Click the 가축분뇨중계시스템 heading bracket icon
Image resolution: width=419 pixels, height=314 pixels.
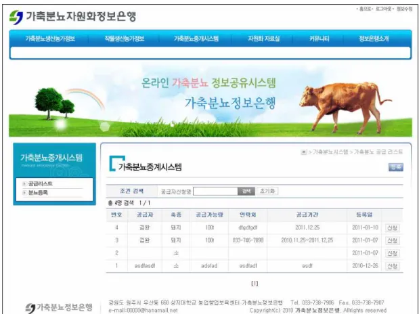pos(117,163)
